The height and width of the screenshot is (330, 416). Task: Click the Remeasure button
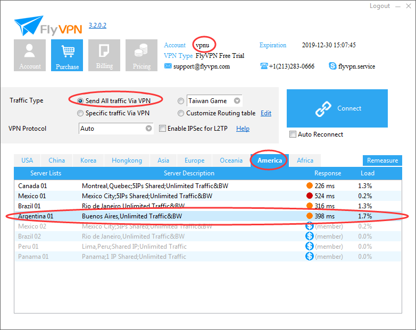pos(382,160)
